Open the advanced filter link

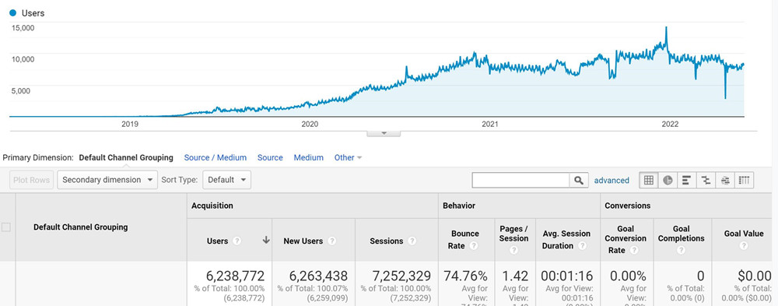[612, 181]
